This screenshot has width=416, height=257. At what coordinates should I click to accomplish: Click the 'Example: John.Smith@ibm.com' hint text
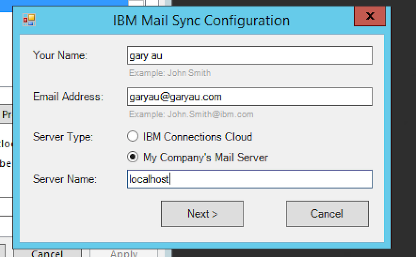191,114
